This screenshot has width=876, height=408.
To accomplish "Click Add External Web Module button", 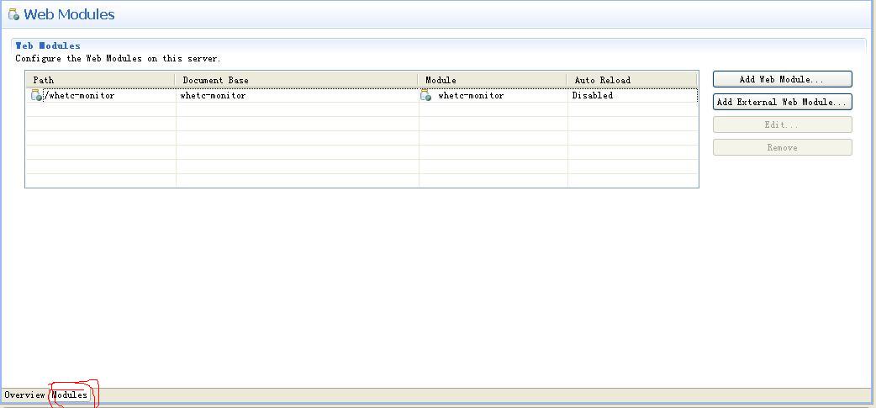I will coord(782,102).
